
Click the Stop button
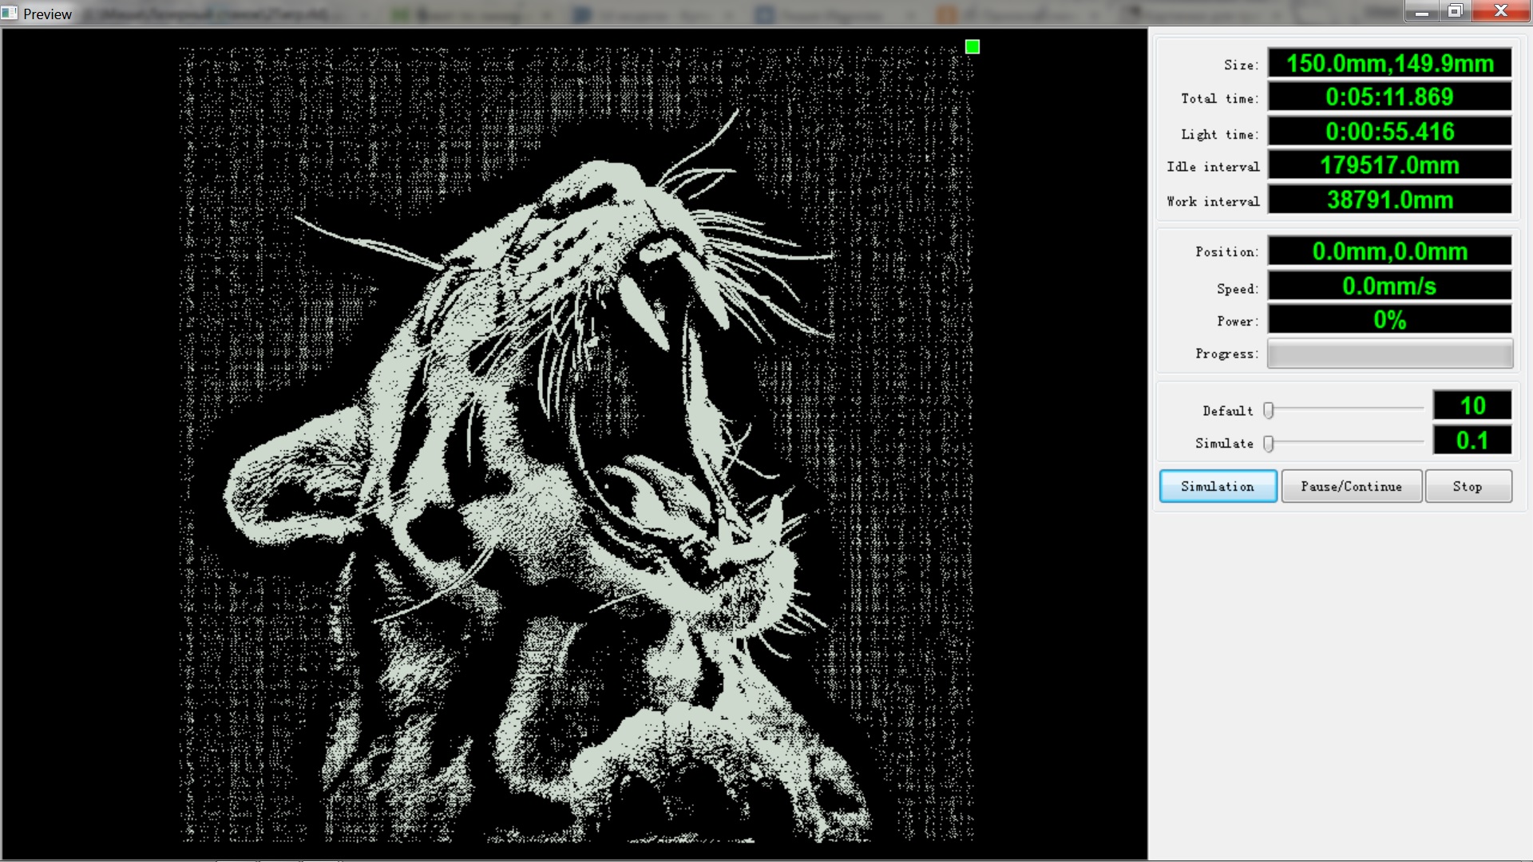[1468, 486]
